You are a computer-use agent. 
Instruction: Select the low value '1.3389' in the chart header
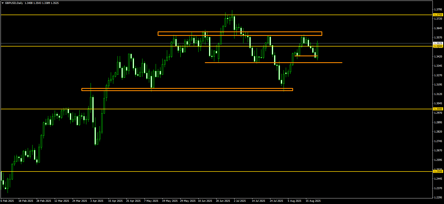pyautogui.click(x=46, y=3)
